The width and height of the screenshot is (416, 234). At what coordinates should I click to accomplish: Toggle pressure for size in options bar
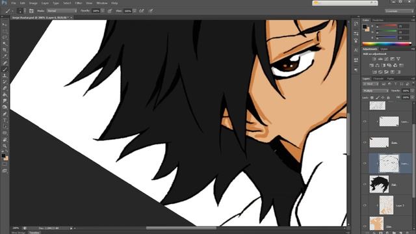[151, 11]
